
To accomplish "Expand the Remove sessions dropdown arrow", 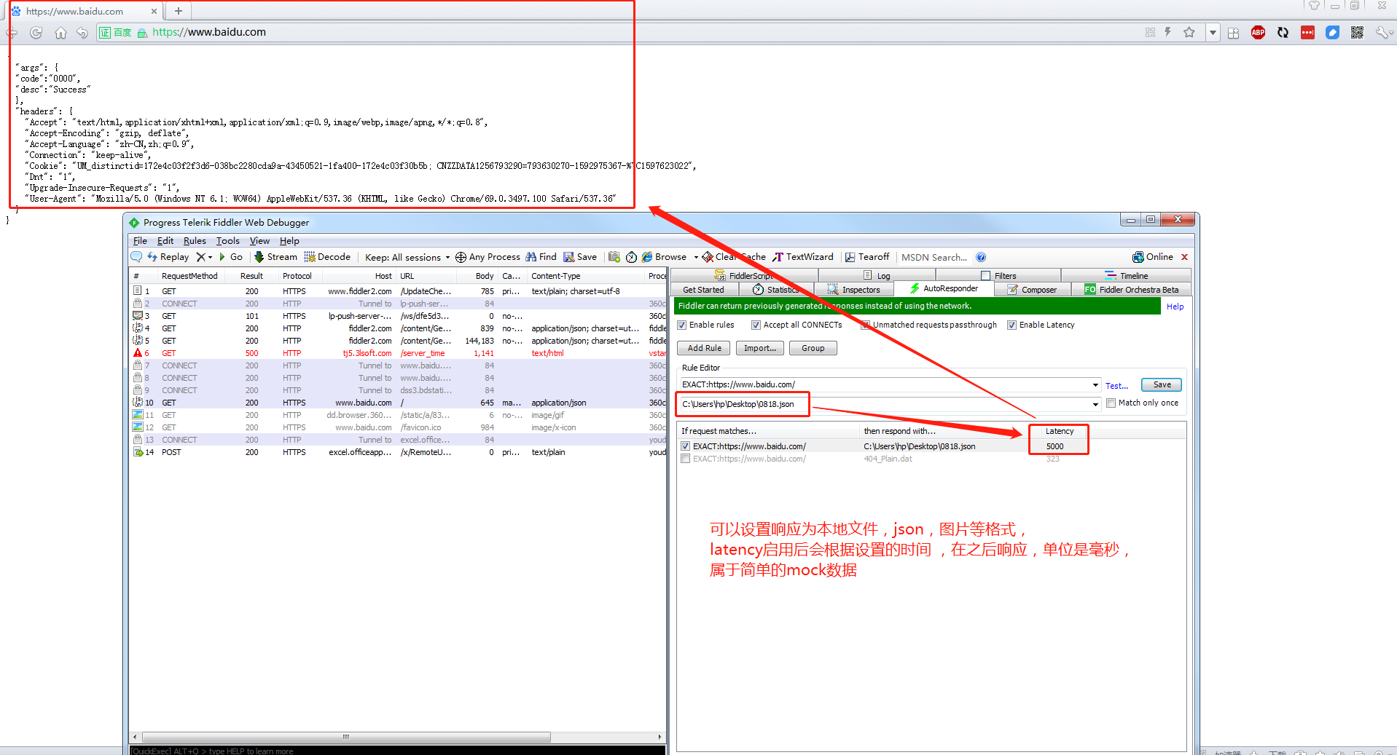I will 211,257.
